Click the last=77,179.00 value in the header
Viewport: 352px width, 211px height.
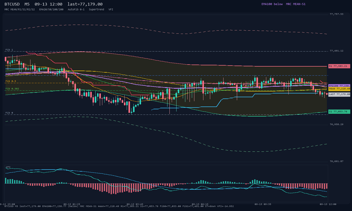[85, 4]
